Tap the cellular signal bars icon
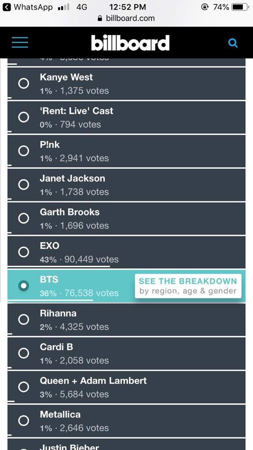Image resolution: width=253 pixels, height=450 pixels. click(x=63, y=7)
